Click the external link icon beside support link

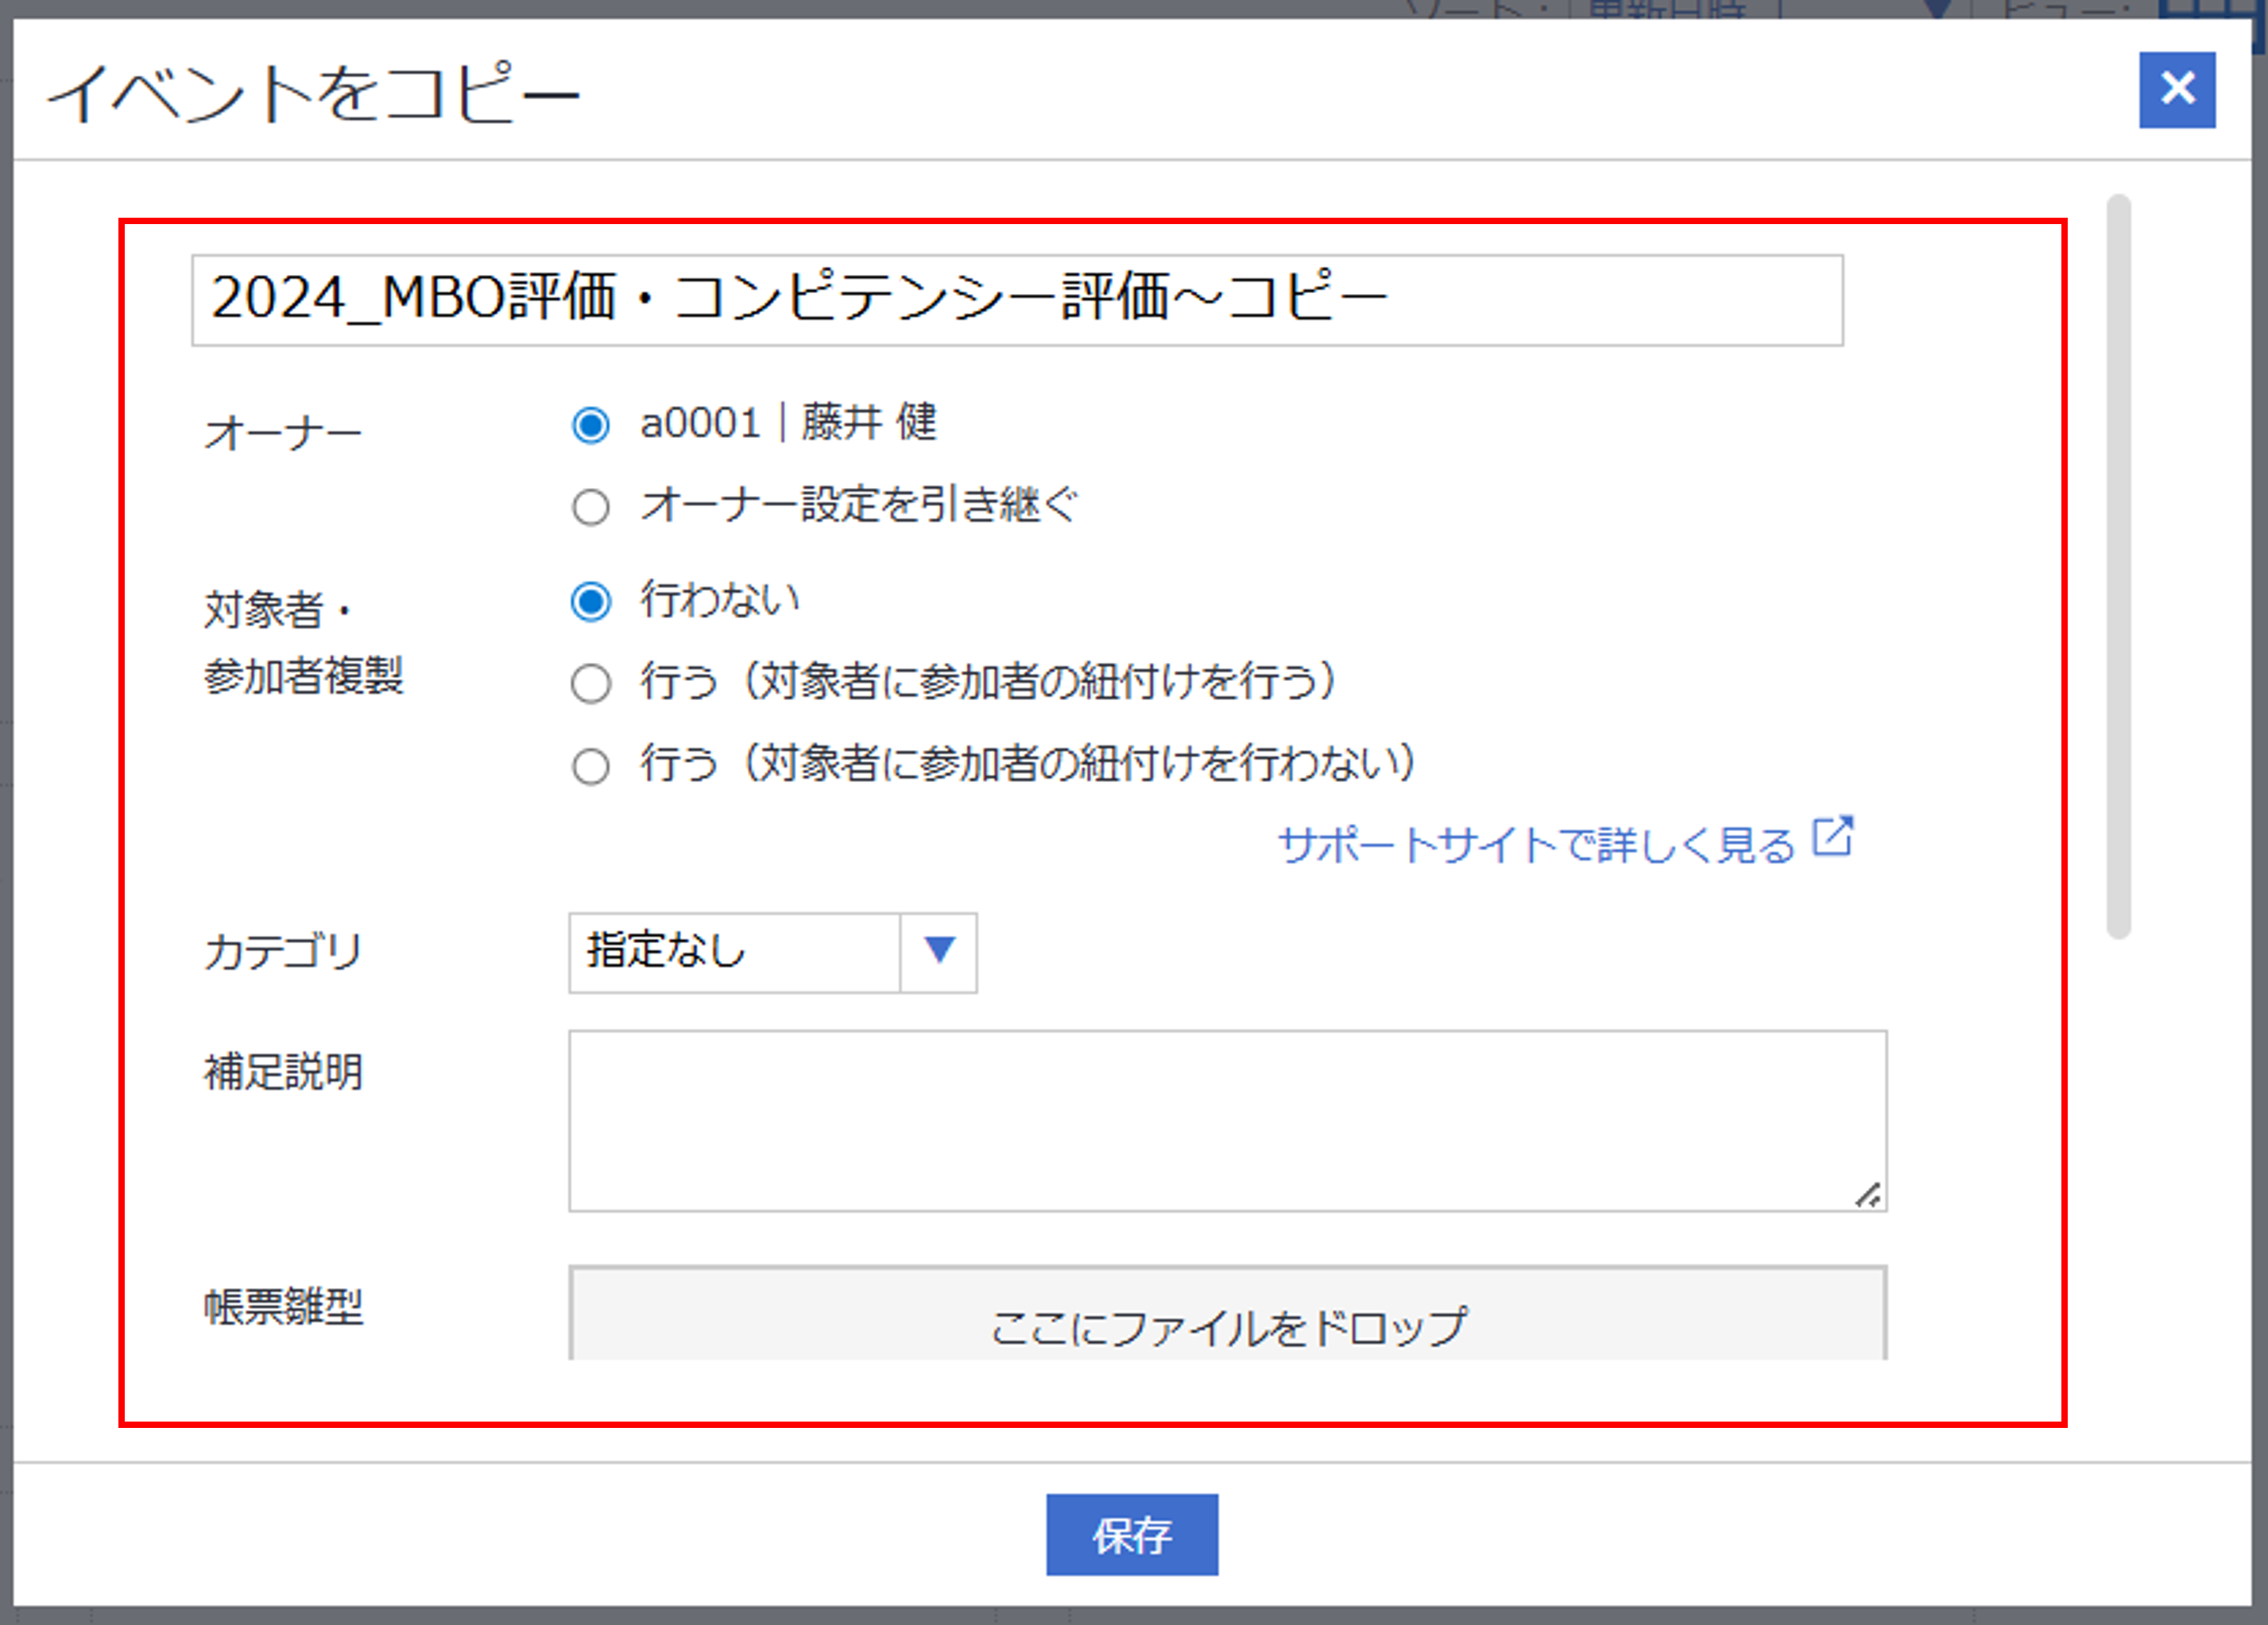[1834, 837]
